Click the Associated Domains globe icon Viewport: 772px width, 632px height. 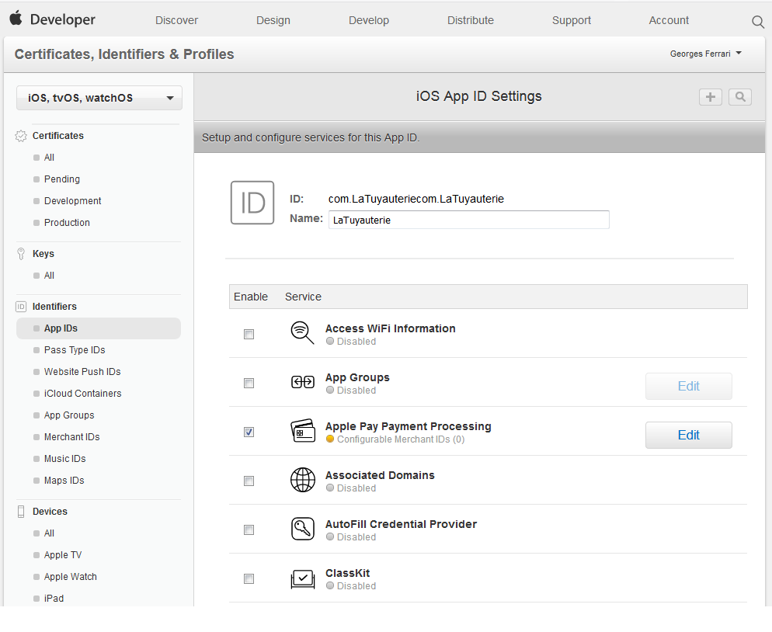click(302, 480)
